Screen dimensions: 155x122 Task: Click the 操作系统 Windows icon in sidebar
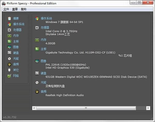coord(9,24)
